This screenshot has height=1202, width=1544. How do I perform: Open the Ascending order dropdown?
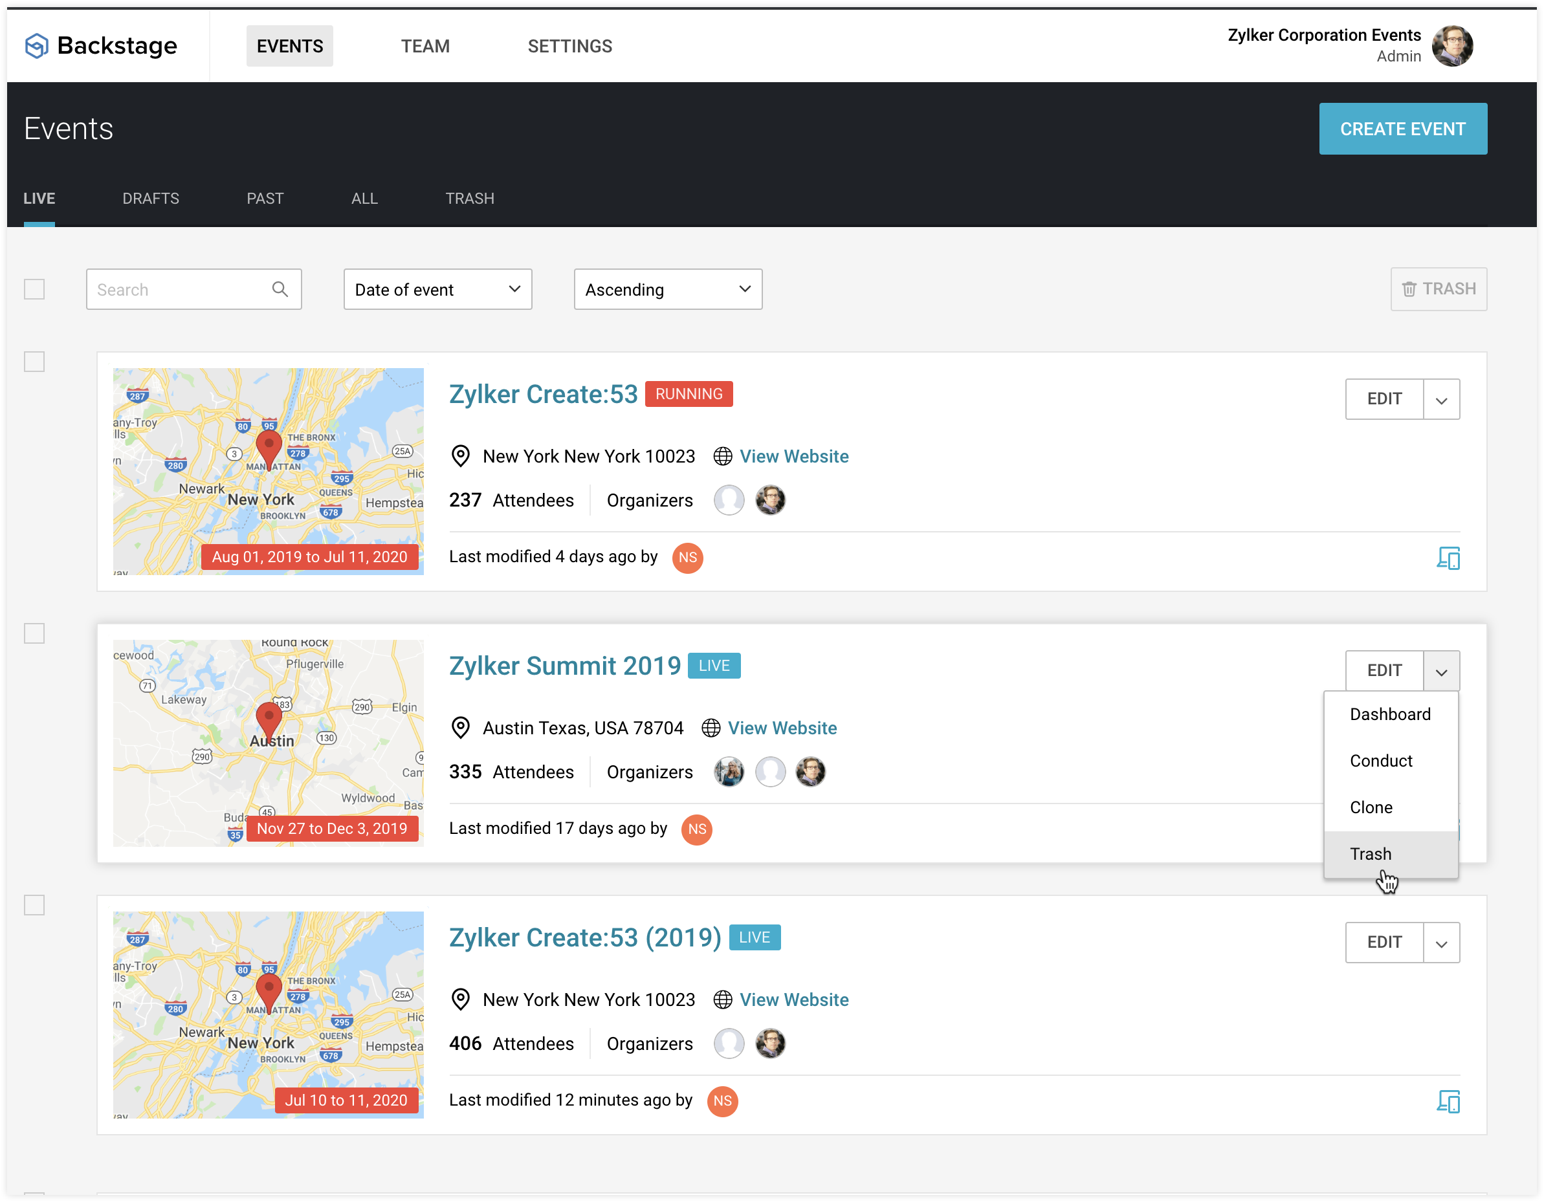click(667, 289)
